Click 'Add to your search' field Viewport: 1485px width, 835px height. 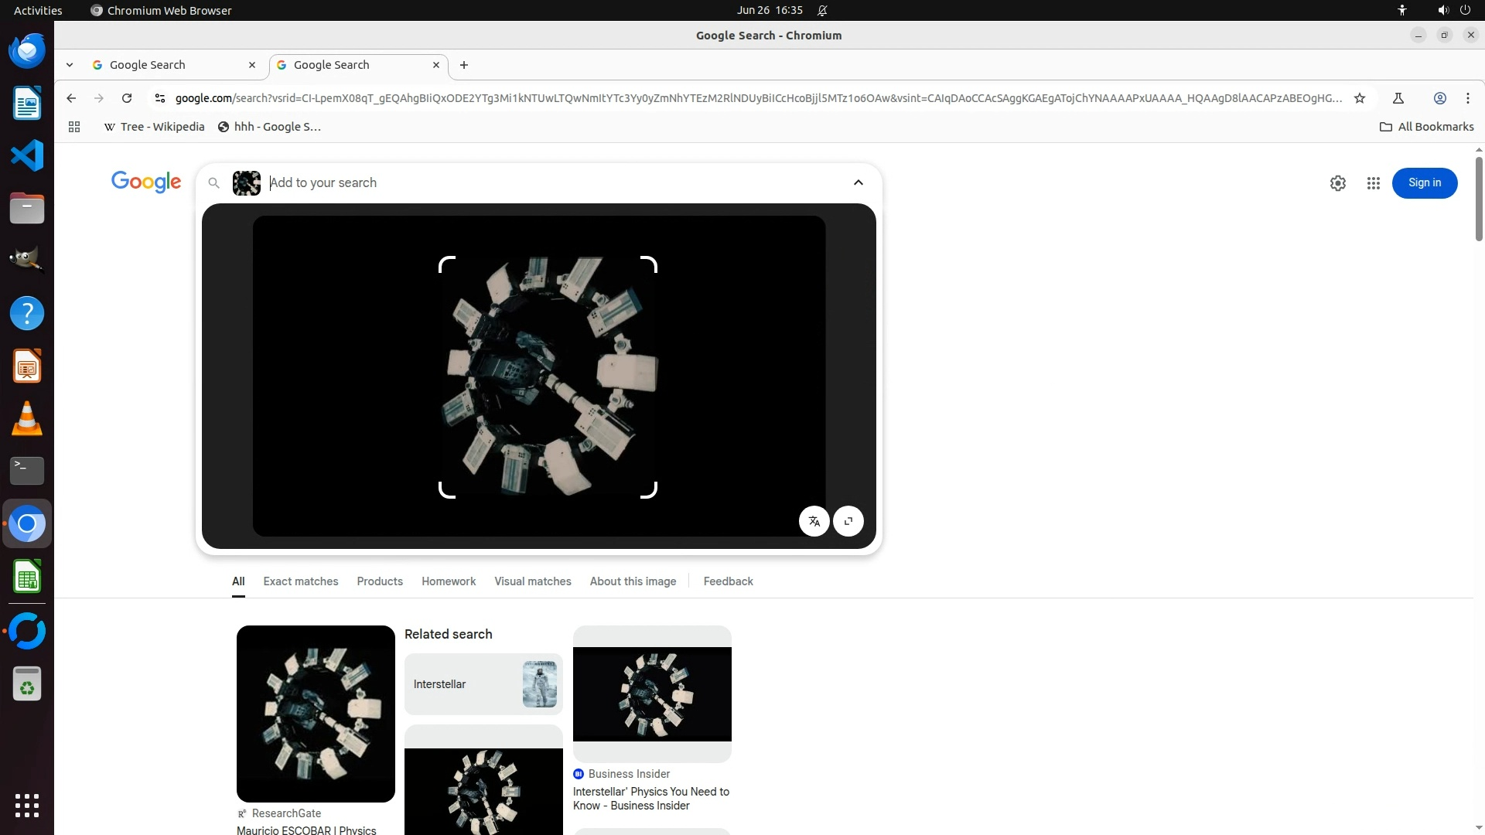(541, 183)
